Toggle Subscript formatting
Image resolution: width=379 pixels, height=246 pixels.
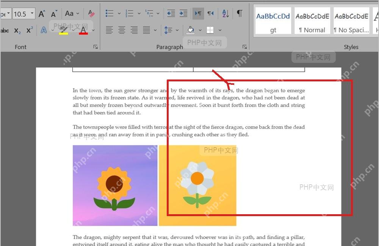(17, 30)
